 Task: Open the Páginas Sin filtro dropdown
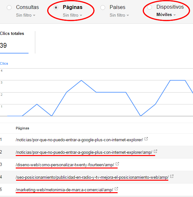(x=72, y=15)
